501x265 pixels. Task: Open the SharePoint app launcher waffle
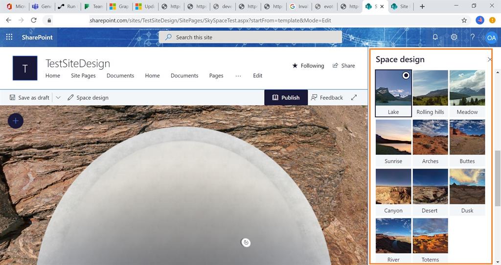[x=9, y=37]
